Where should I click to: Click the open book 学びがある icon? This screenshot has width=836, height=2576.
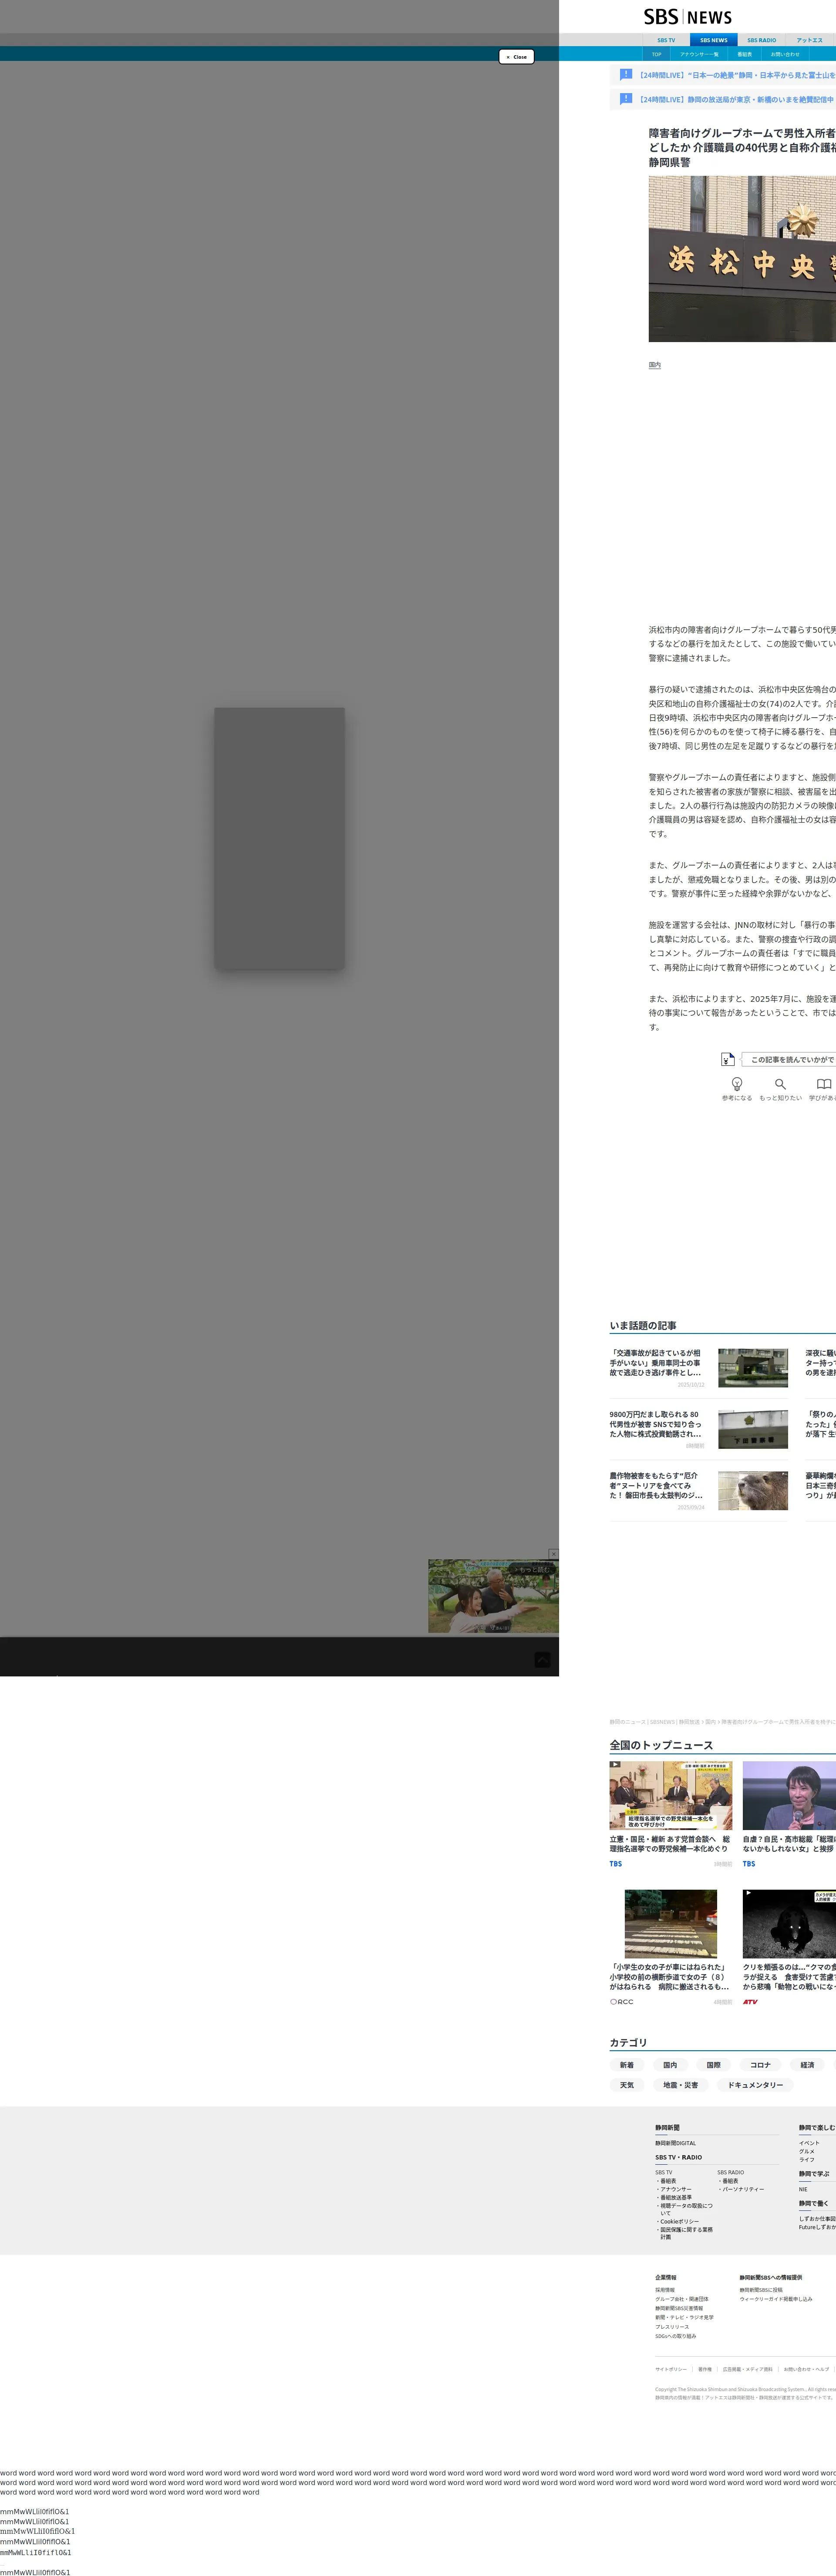coord(823,1084)
